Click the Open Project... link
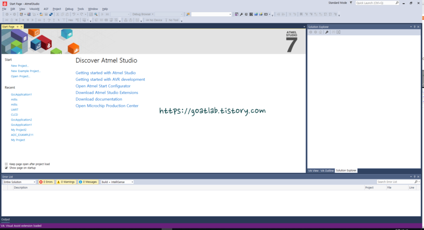Image resolution: width=424 pixels, height=230 pixels. (20, 76)
